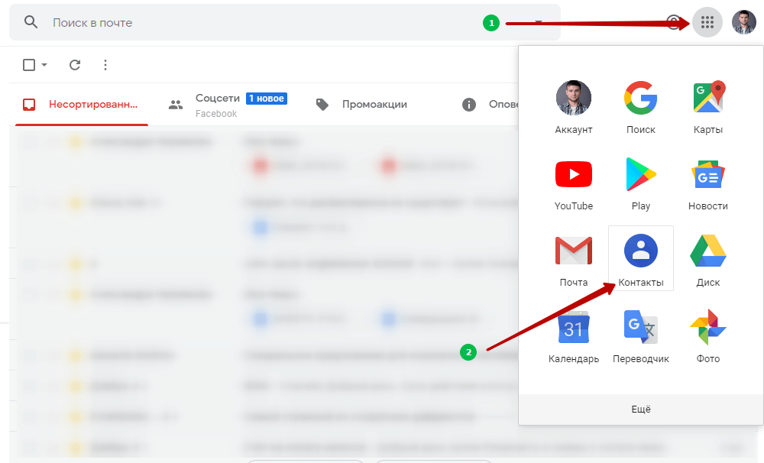Switch to the Несортированные inbox tab
This screenshot has width=764, height=463.
click(x=82, y=105)
